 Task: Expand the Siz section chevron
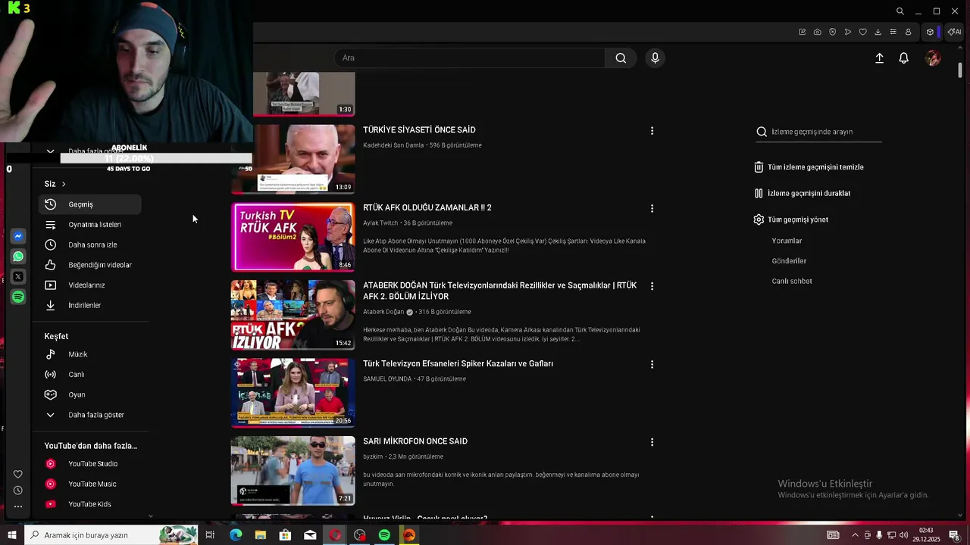(64, 184)
